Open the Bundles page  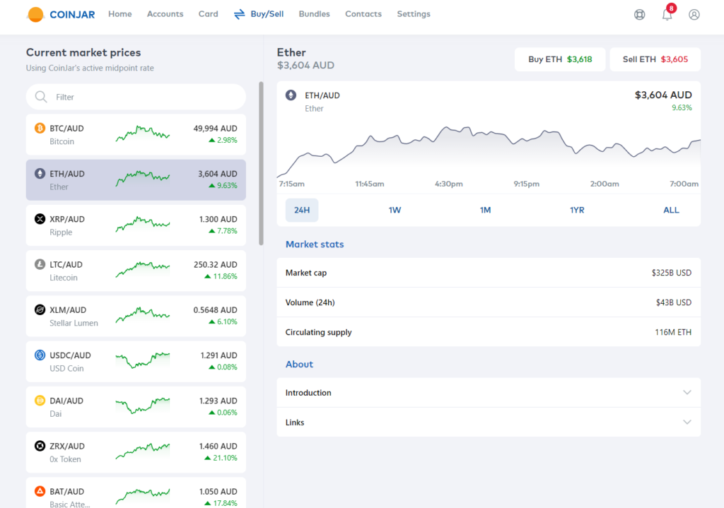coord(314,14)
